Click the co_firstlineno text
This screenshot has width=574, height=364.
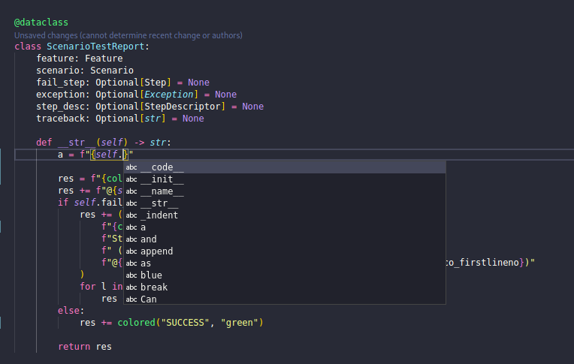click(482, 263)
